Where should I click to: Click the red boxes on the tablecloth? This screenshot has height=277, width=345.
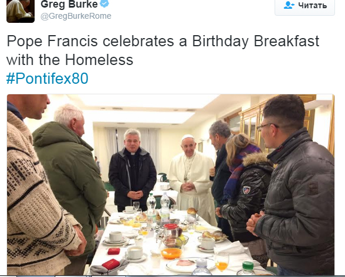[111, 258]
